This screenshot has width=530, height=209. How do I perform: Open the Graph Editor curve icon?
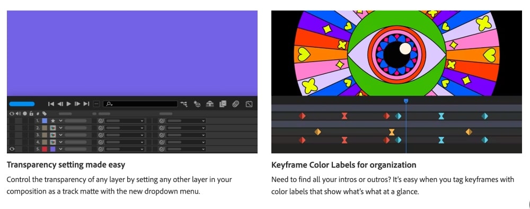(x=249, y=104)
